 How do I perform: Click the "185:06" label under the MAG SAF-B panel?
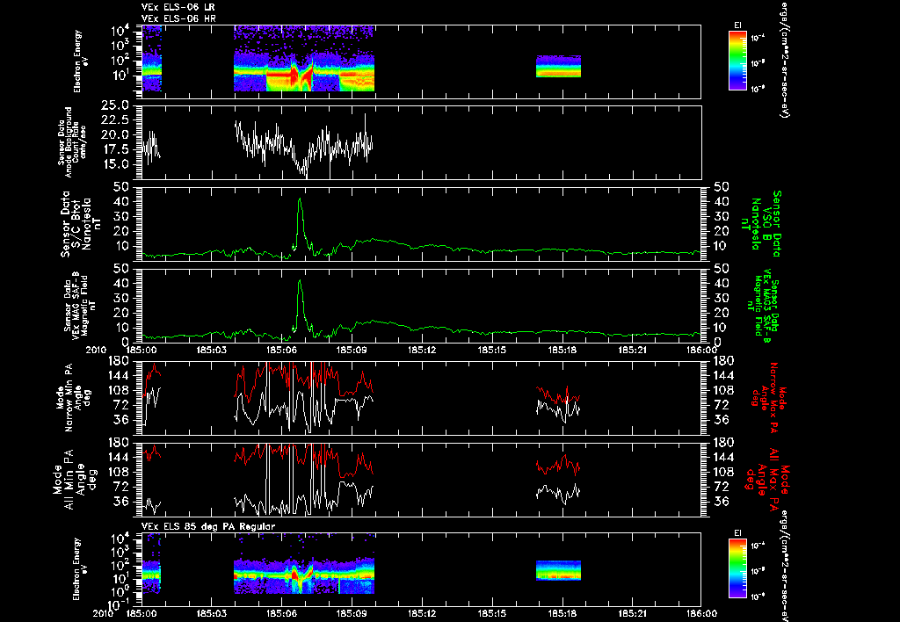click(281, 350)
